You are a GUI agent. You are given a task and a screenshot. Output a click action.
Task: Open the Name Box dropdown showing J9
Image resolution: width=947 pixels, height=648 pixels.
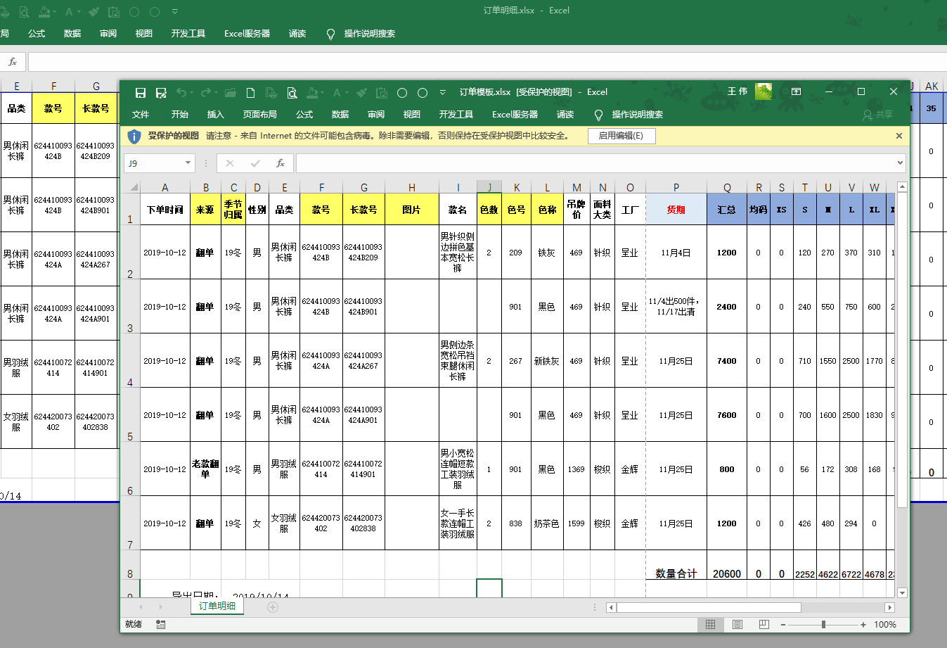tap(188, 163)
